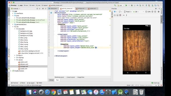Open the Android profiler icon
Image resolution: width=171 pixels, height=96 pixels.
137,5
